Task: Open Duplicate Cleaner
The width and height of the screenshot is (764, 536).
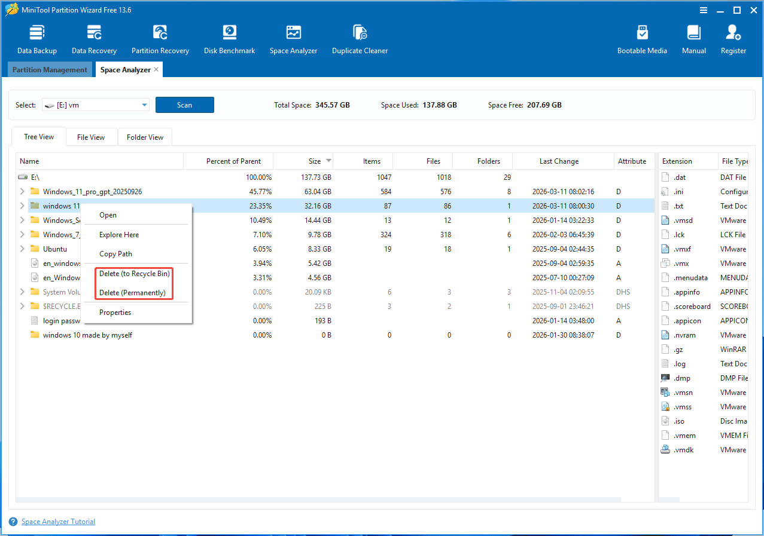Action: pos(360,38)
